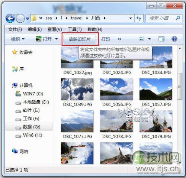Select the DSC_1057.JPG thumbnail

pos(156,89)
